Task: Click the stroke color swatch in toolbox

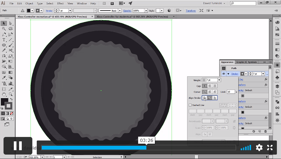Action: click(x=9, y=106)
